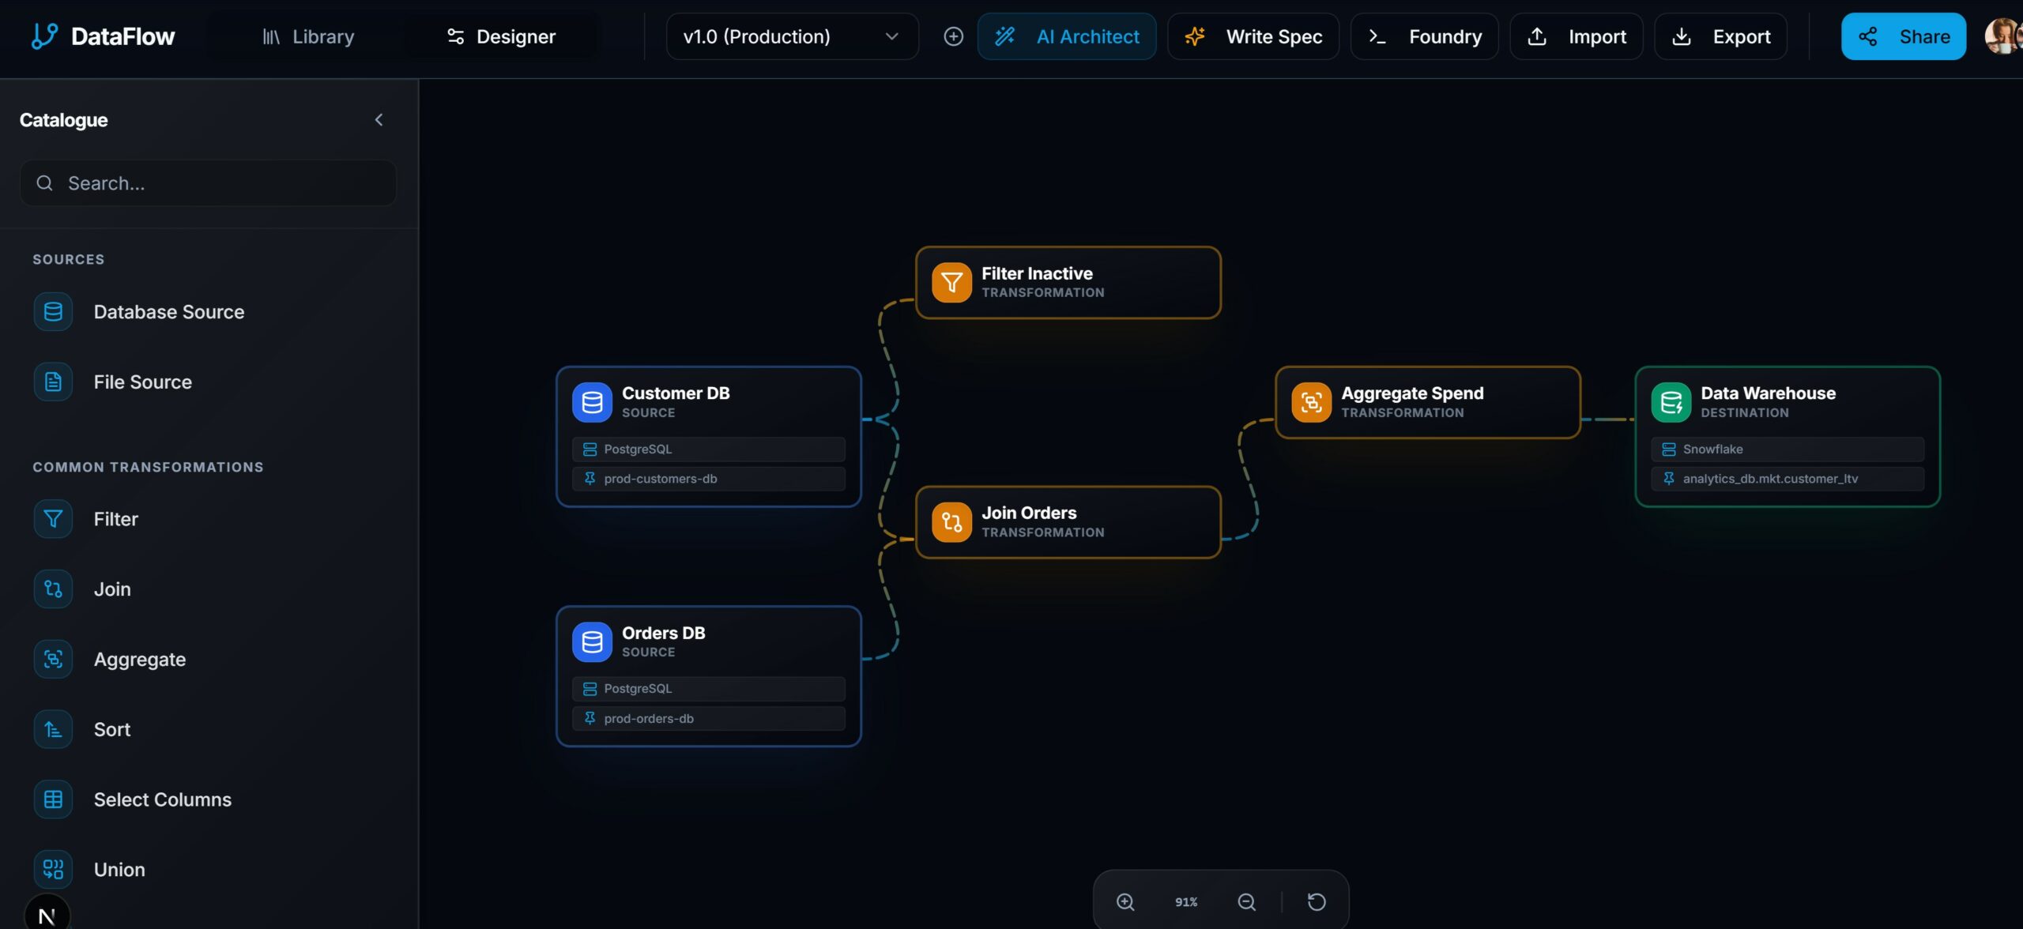The image size is (2023, 929).
Task: Click the Aggregate Spend node icon
Action: pyautogui.click(x=1311, y=402)
